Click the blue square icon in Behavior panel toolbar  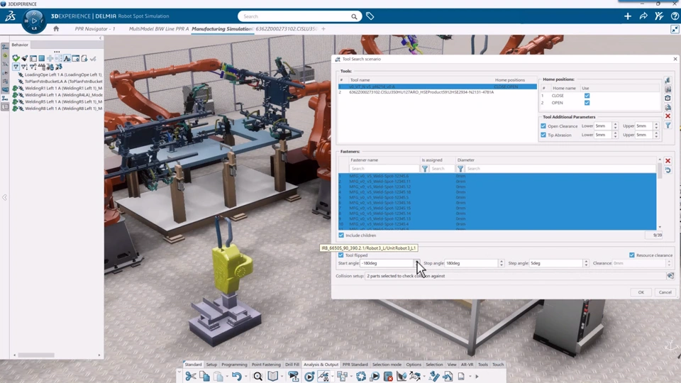[x=42, y=58]
